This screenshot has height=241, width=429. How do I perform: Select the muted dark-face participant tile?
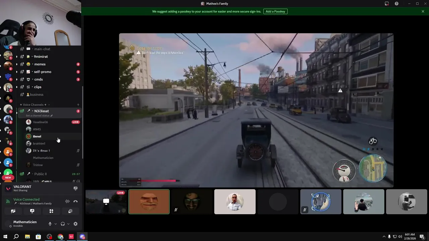coord(192,202)
